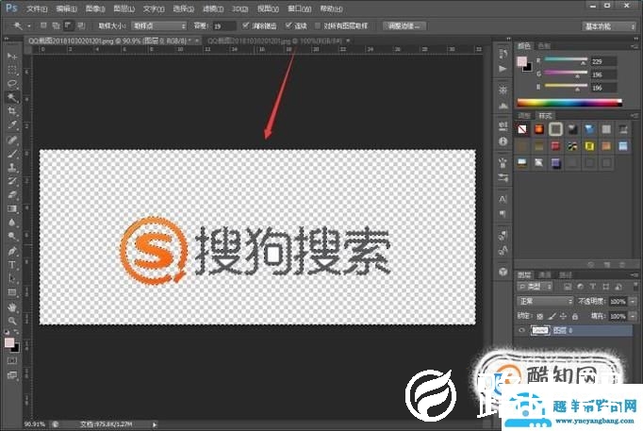The height and width of the screenshot is (431, 643).
Task: Select the Blur tool
Action: click(x=12, y=223)
